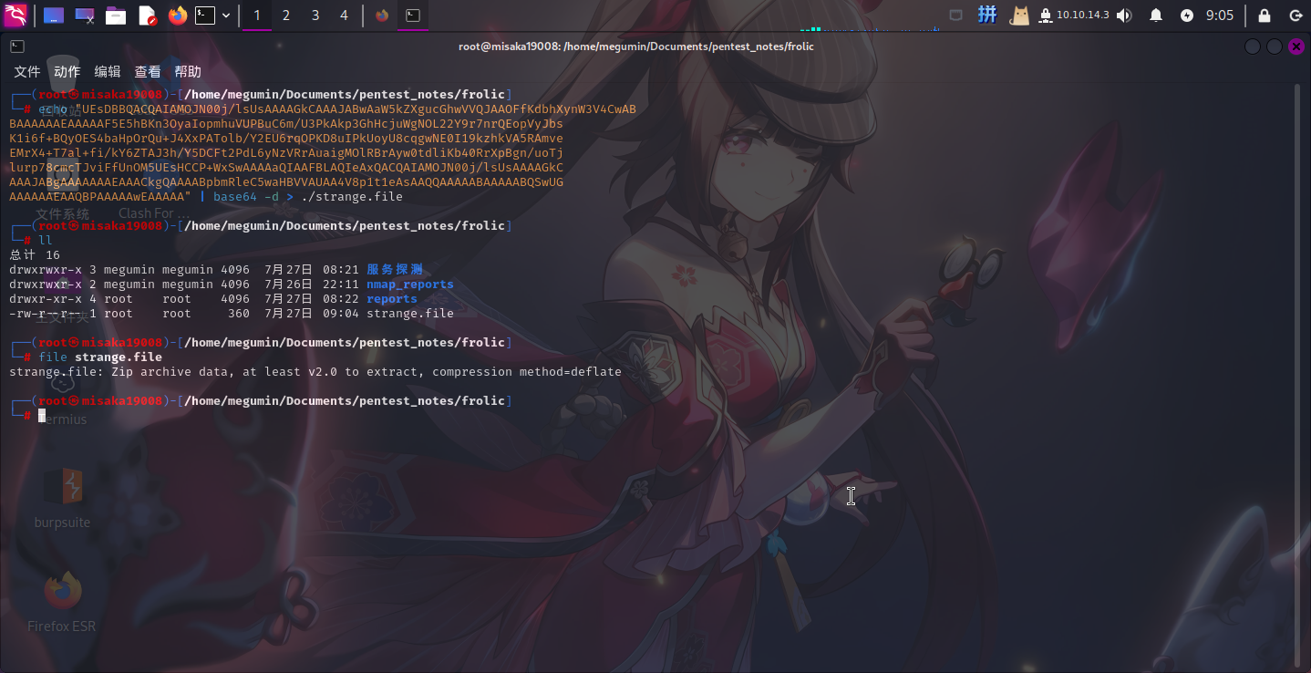Open the text editor document icon in panel

tap(147, 16)
